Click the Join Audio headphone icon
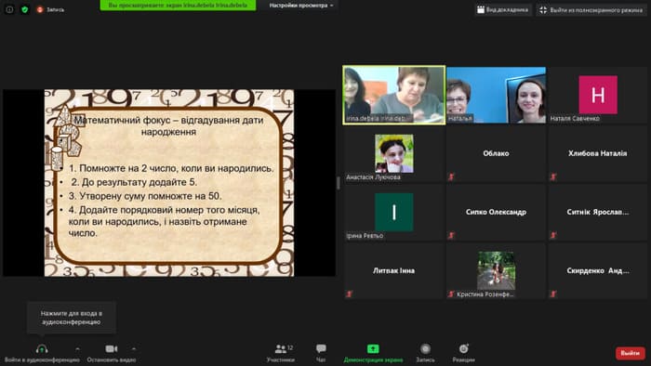Screen dimensions: 651x366 tap(42, 349)
